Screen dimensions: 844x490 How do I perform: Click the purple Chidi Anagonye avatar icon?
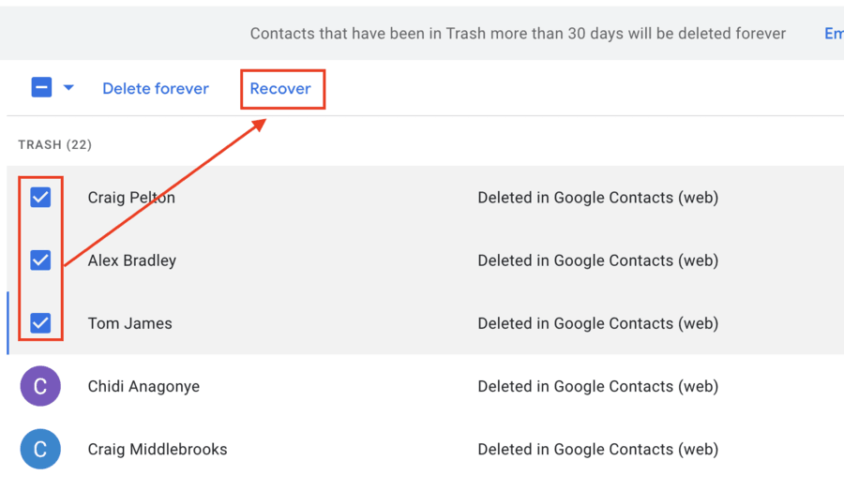point(40,386)
